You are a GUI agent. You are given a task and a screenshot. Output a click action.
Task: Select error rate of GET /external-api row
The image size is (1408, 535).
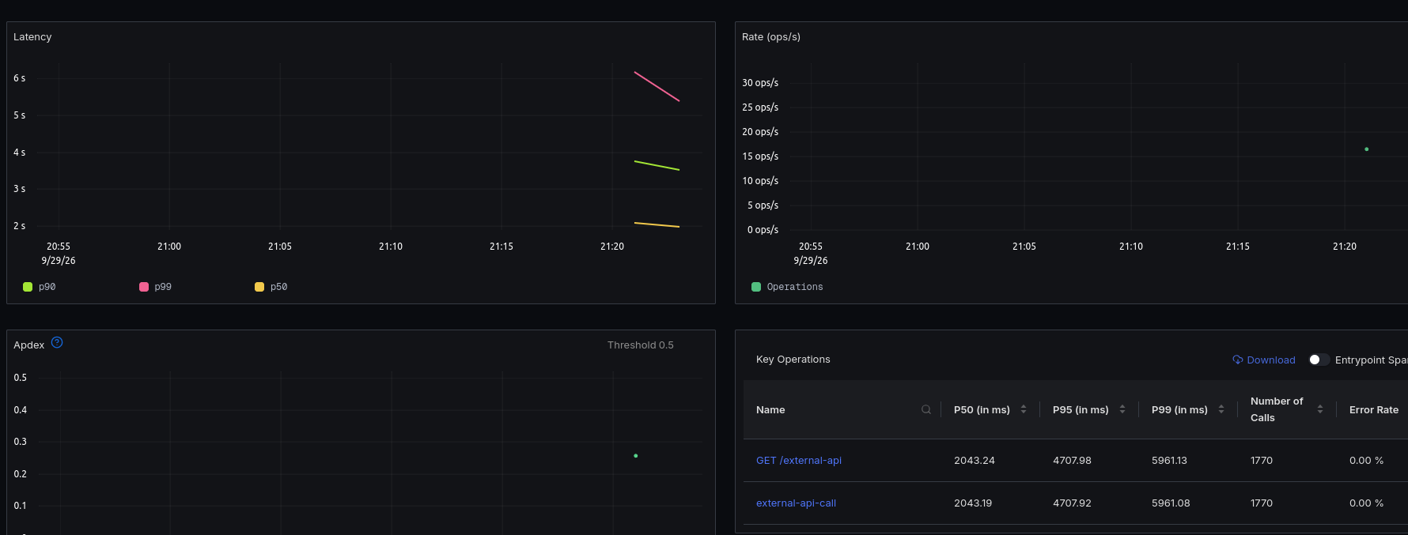coord(1366,460)
